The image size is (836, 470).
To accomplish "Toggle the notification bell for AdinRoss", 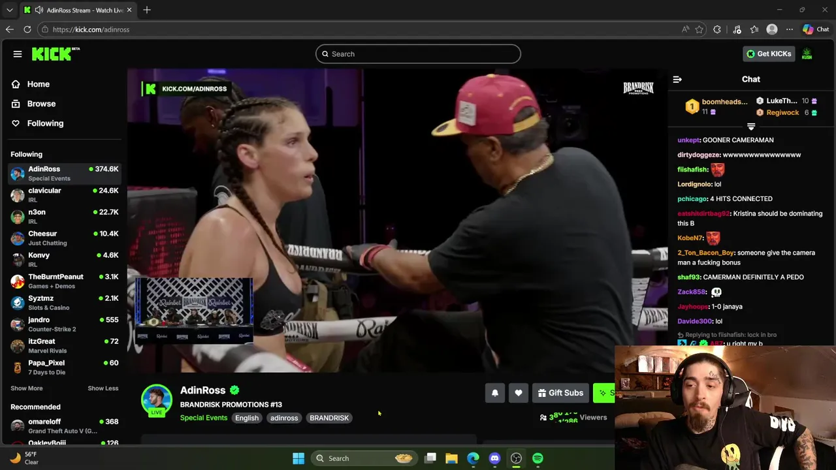I will point(495,393).
